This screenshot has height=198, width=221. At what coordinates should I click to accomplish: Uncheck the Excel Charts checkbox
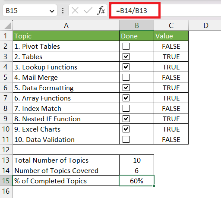click(x=126, y=129)
